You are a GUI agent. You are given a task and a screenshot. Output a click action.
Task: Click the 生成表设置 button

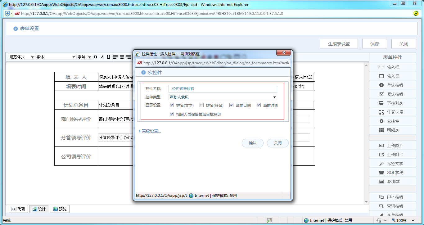(x=339, y=43)
